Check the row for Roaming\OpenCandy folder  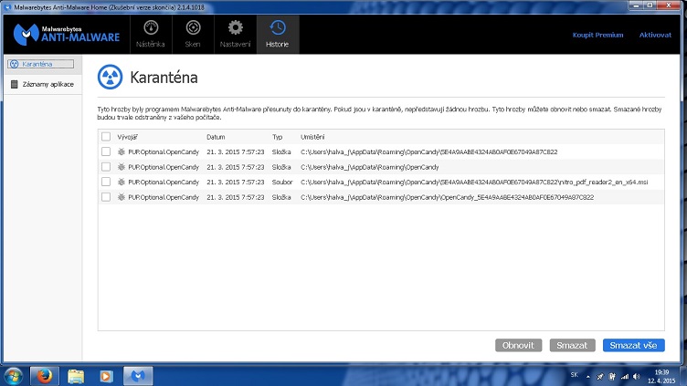[x=106, y=167]
